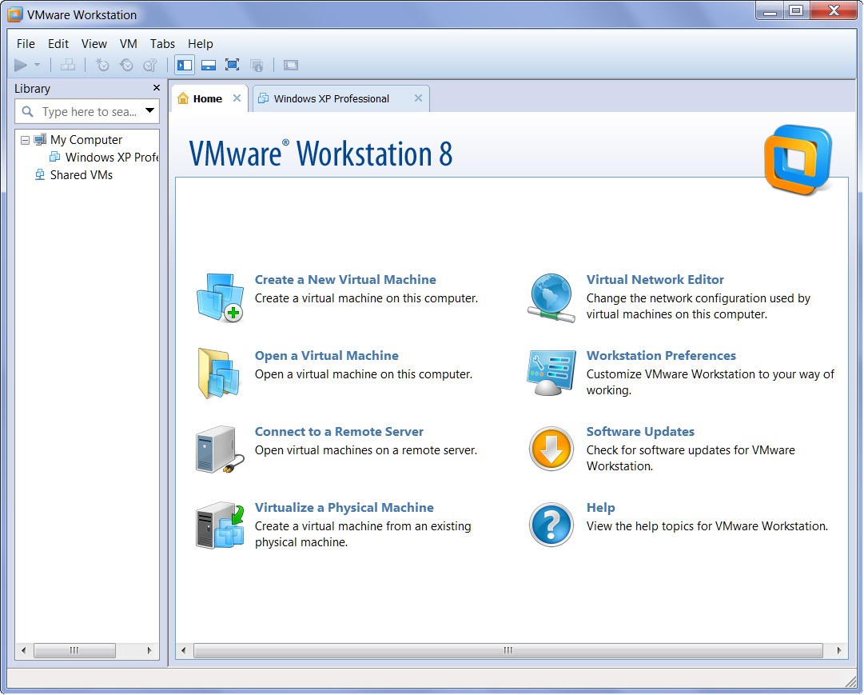The image size is (864, 695).
Task: Click the Library horizontal scrollbar thumb
Action: point(74,650)
